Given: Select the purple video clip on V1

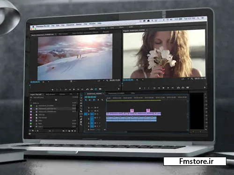Looking at the screenshot, I should (x=133, y=114).
